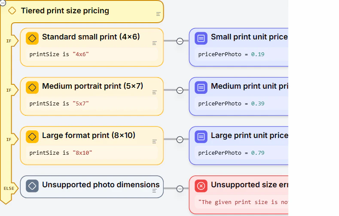The image size is (339, 216).
Task: Open the lines menu on Unsupported photo dimensions node
Action: pyautogui.click(x=154, y=191)
